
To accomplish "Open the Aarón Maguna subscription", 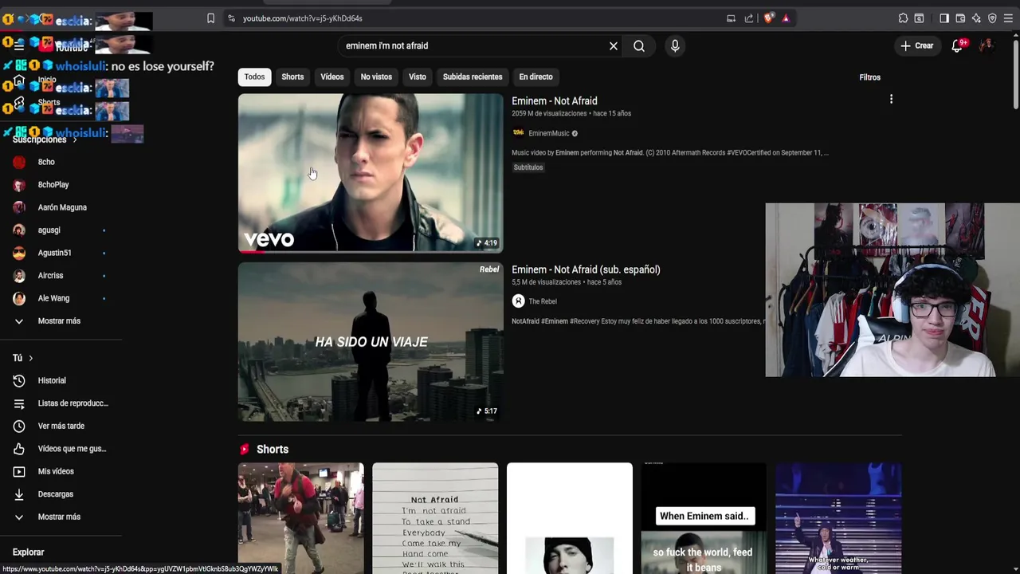I will 61,208.
